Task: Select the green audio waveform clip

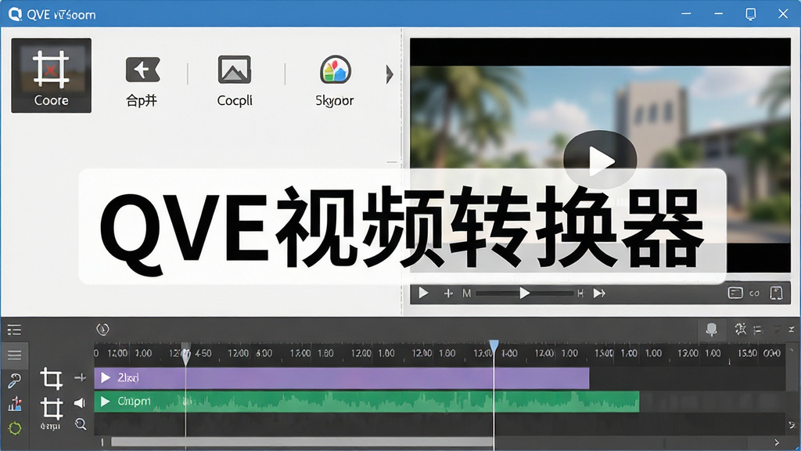Action: pyautogui.click(x=367, y=402)
